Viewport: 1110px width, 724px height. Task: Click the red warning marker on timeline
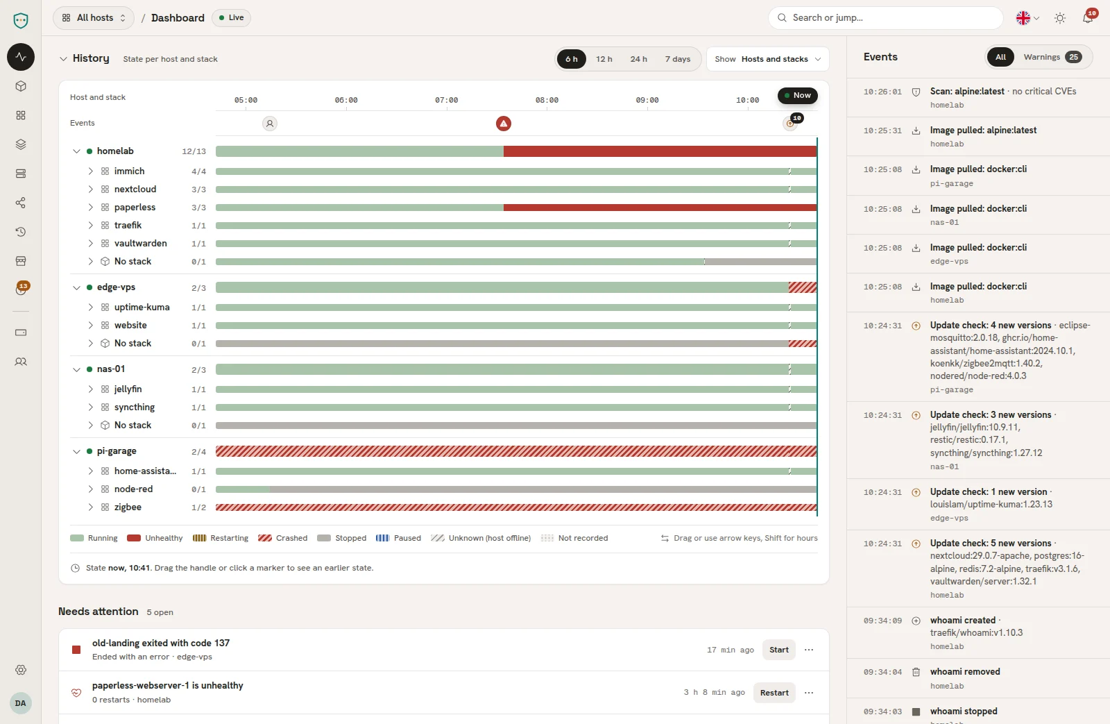(x=504, y=124)
